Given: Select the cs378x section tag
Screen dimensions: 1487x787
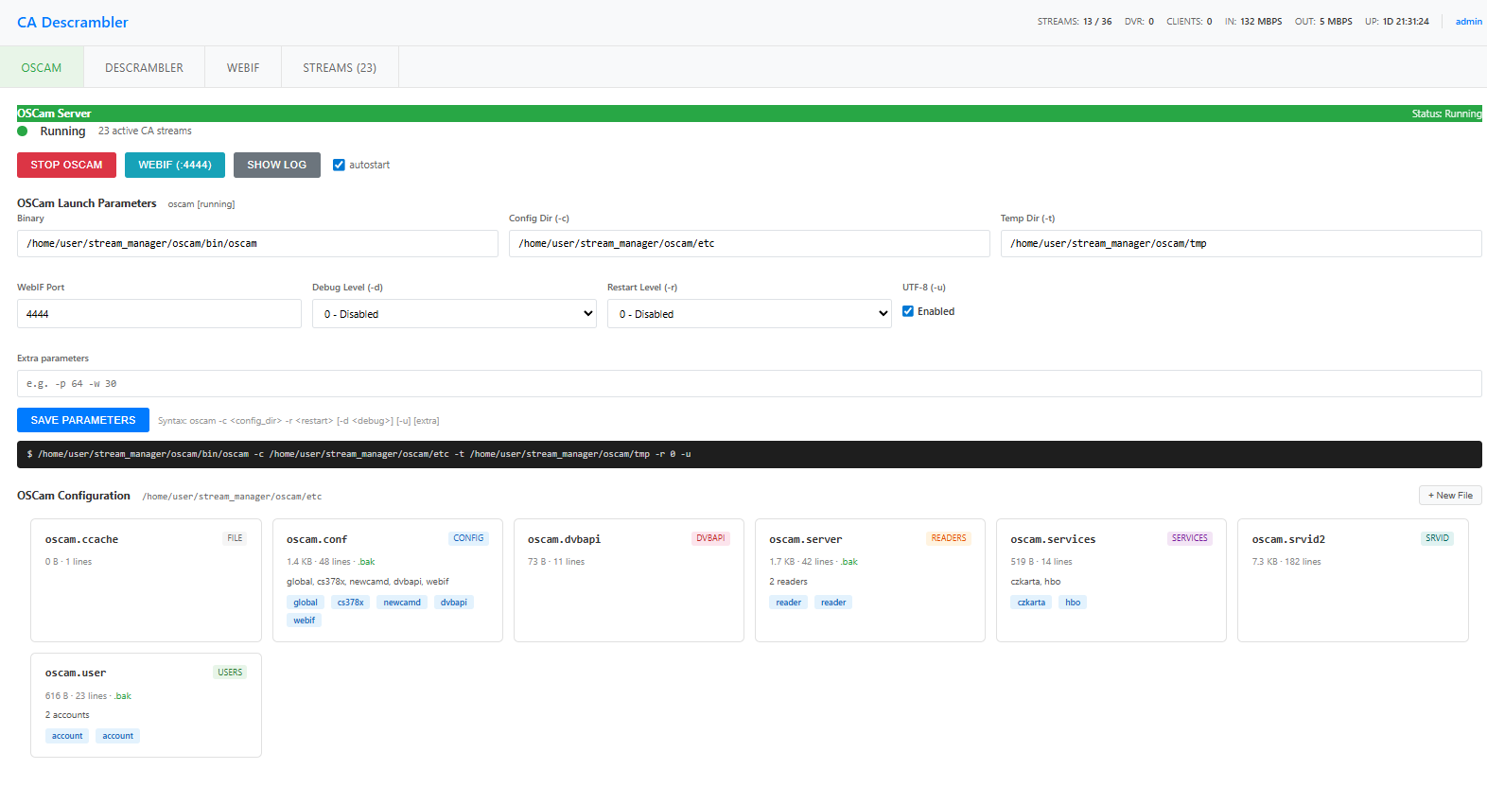Looking at the screenshot, I should pos(350,603).
